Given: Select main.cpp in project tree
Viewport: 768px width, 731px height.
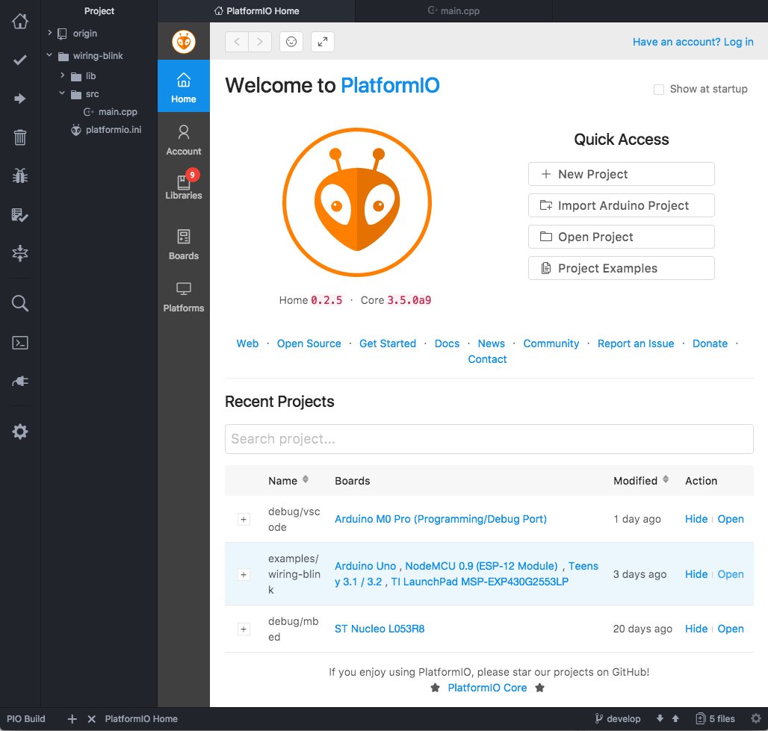Looking at the screenshot, I should pyautogui.click(x=111, y=112).
